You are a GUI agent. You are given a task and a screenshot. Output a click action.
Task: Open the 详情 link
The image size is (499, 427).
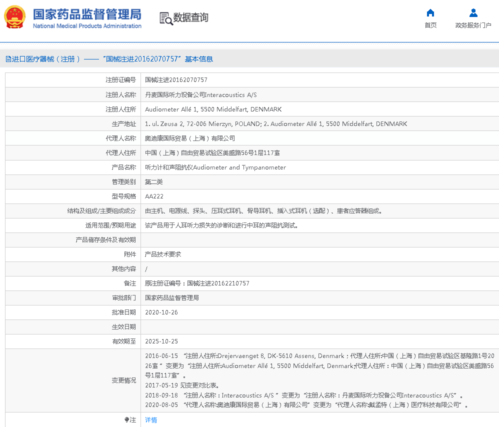click(x=151, y=420)
